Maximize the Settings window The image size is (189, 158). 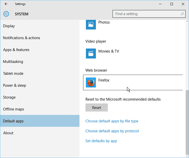coord(172,4)
